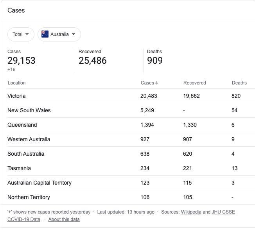Select the Western Australia row
Screen dimensions: 255x230
(x=131, y=139)
